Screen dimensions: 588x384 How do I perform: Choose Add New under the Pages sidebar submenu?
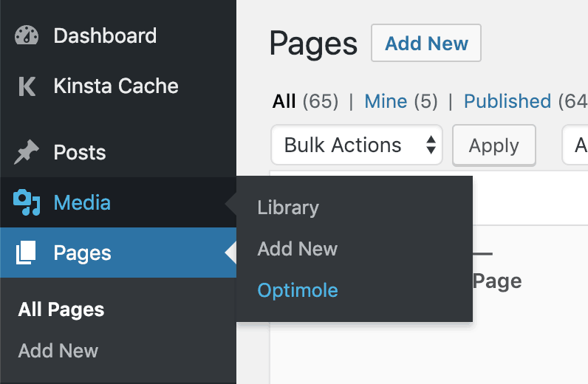(x=58, y=351)
